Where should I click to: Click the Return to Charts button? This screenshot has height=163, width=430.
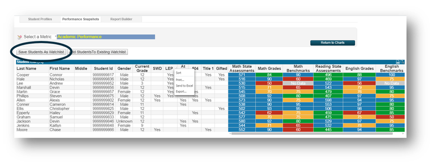(333, 42)
